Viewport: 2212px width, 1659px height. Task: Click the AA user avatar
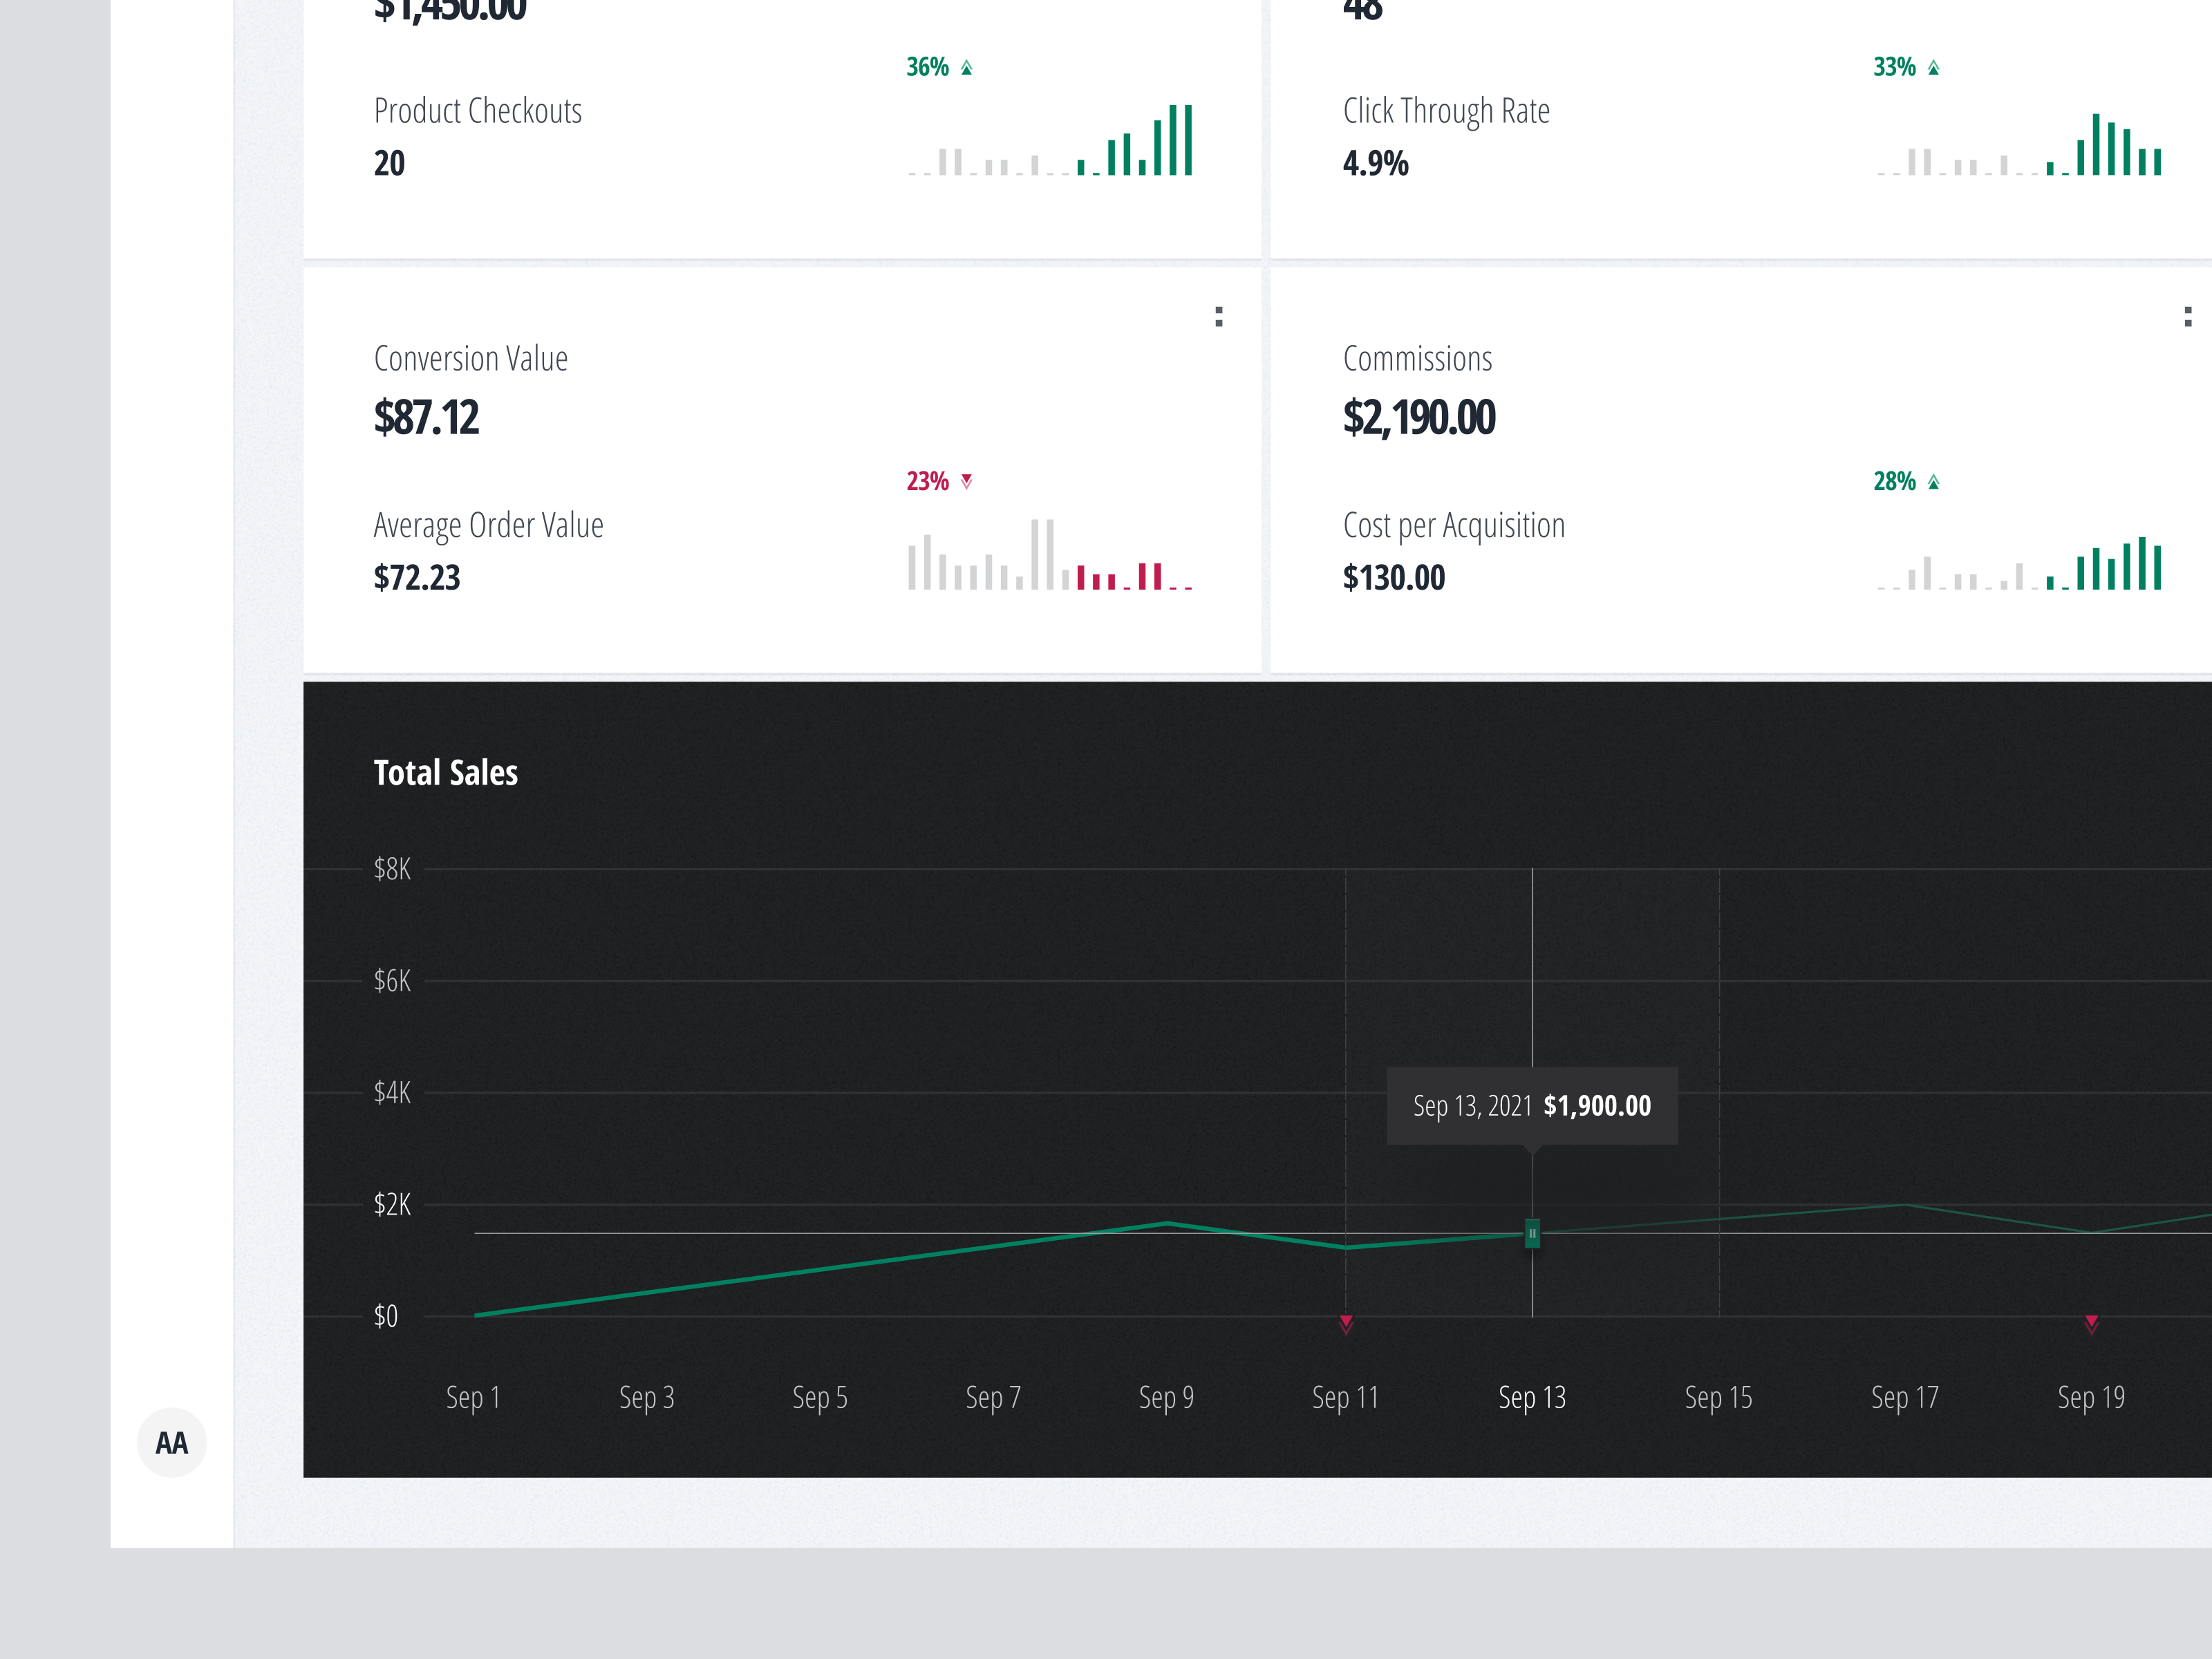pyautogui.click(x=171, y=1442)
